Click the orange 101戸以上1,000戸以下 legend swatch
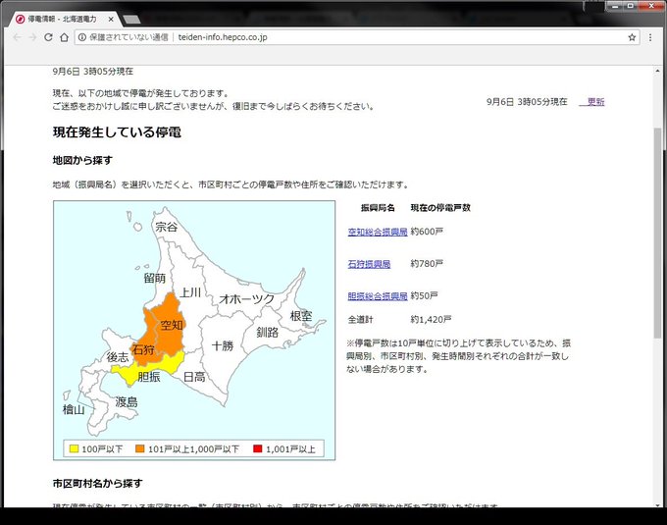667x525 pixels. (x=140, y=448)
